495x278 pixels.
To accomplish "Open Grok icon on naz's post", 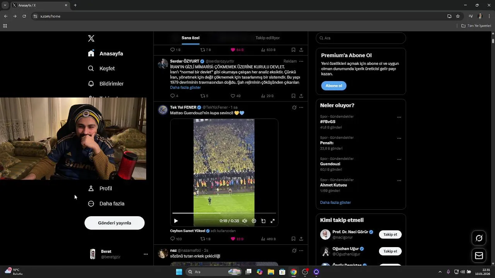I will [x=294, y=251].
